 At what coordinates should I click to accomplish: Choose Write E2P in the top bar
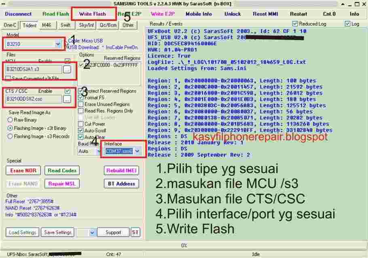click(163, 14)
